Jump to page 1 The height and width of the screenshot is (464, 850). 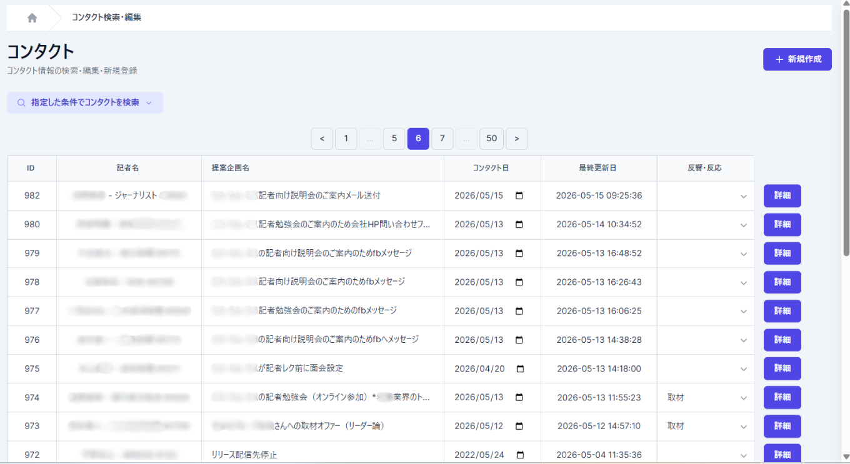[x=346, y=139]
